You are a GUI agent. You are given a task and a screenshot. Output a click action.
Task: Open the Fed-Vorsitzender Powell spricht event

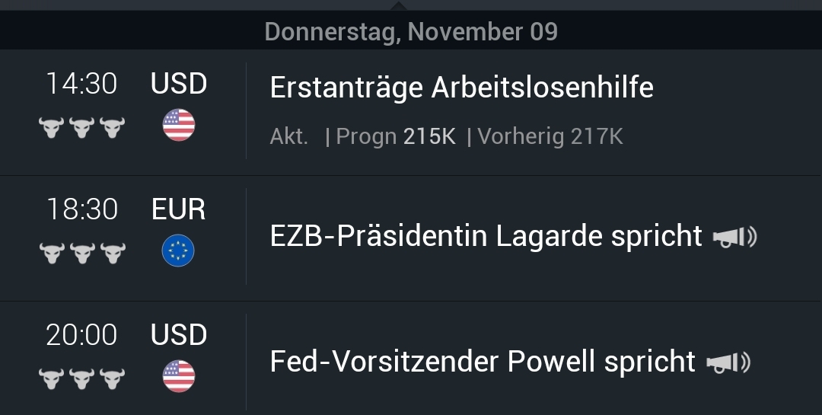tap(483, 362)
